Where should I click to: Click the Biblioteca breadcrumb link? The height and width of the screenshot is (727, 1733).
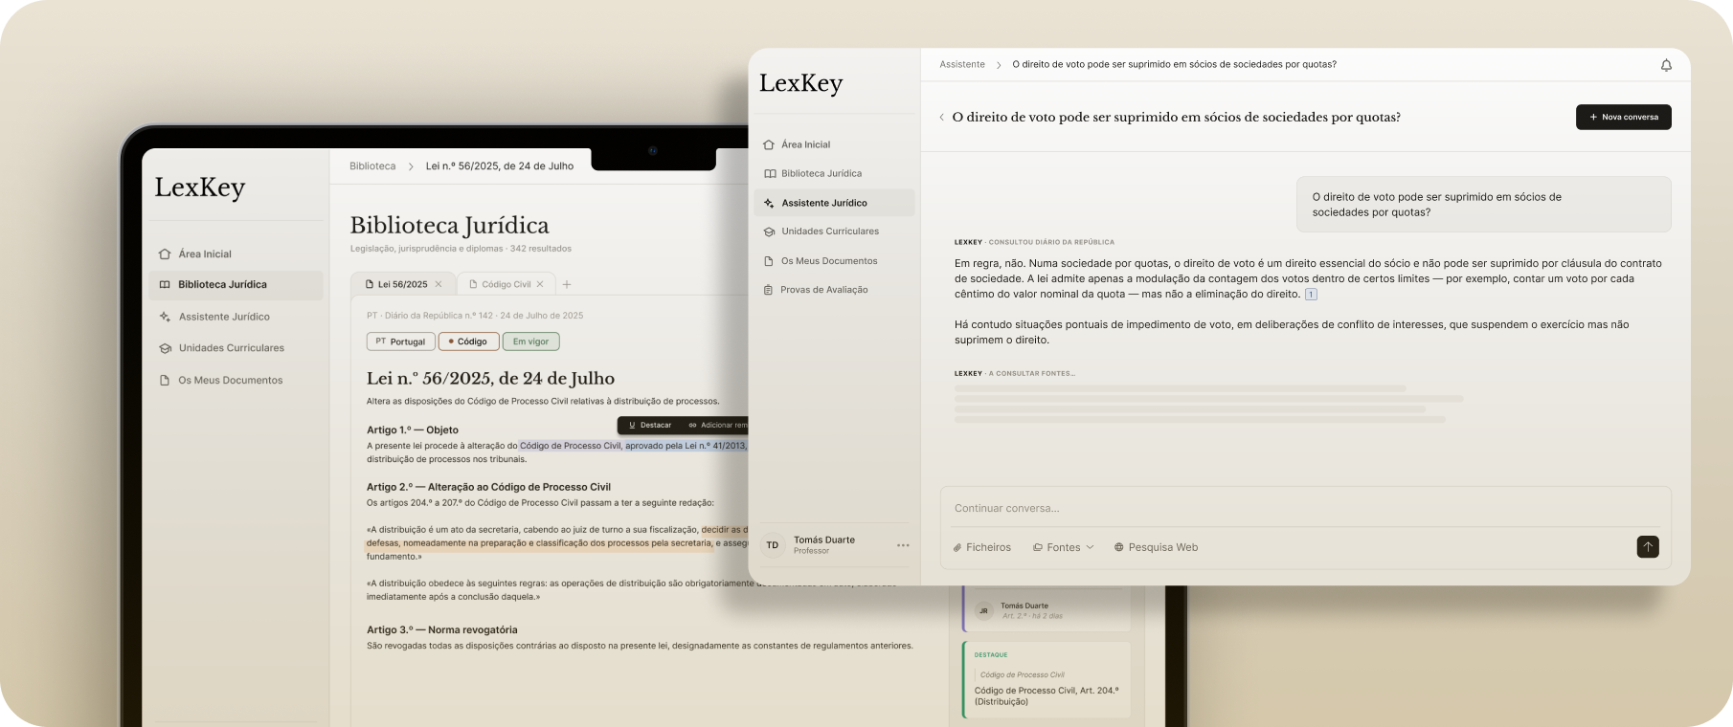click(372, 166)
